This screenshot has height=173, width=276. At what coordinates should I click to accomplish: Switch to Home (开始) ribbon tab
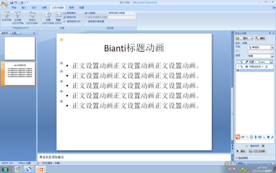click(x=14, y=7)
